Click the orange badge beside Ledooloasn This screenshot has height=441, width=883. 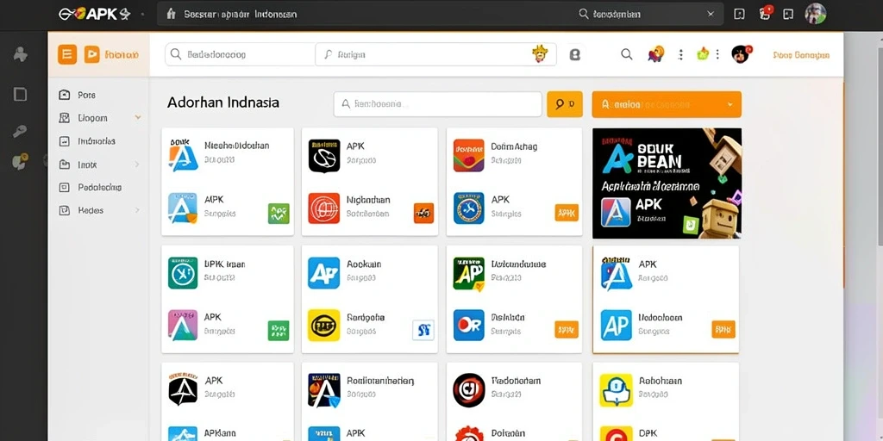(x=723, y=329)
